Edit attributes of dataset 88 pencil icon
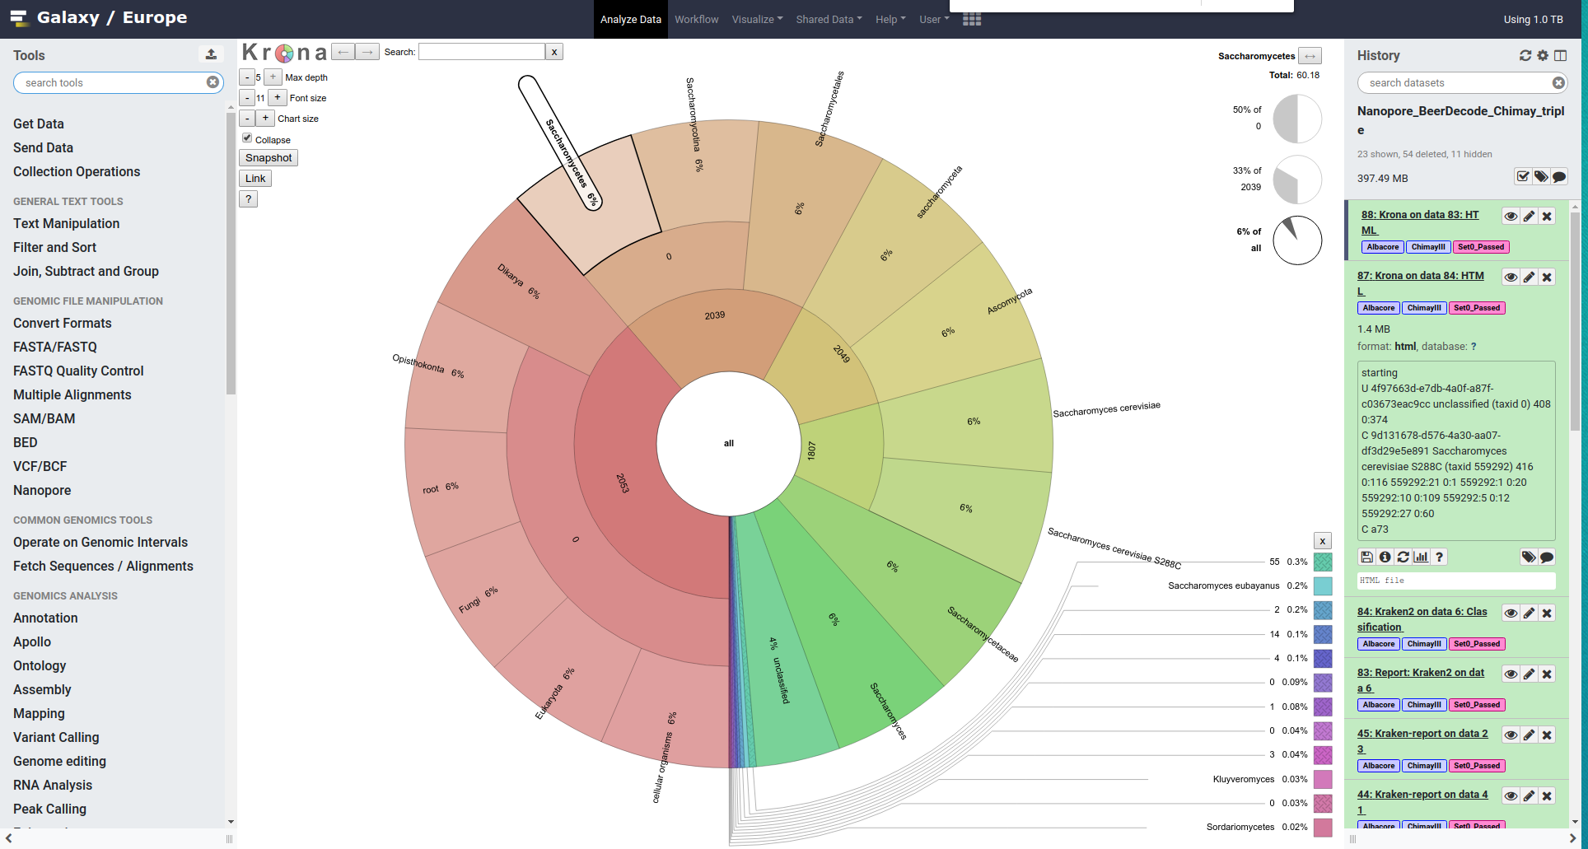The width and height of the screenshot is (1588, 849). click(x=1529, y=217)
